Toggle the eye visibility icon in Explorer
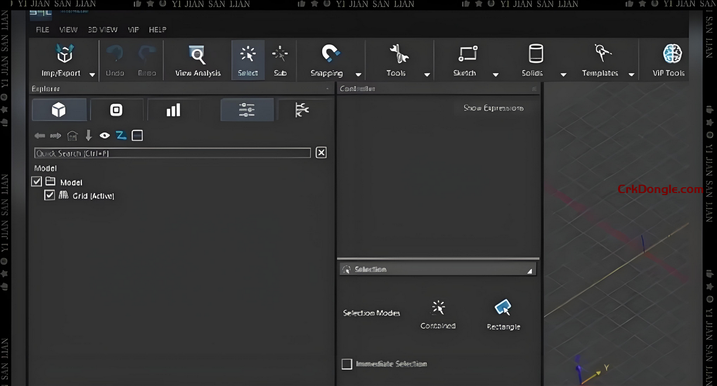This screenshot has width=717, height=386. point(104,136)
